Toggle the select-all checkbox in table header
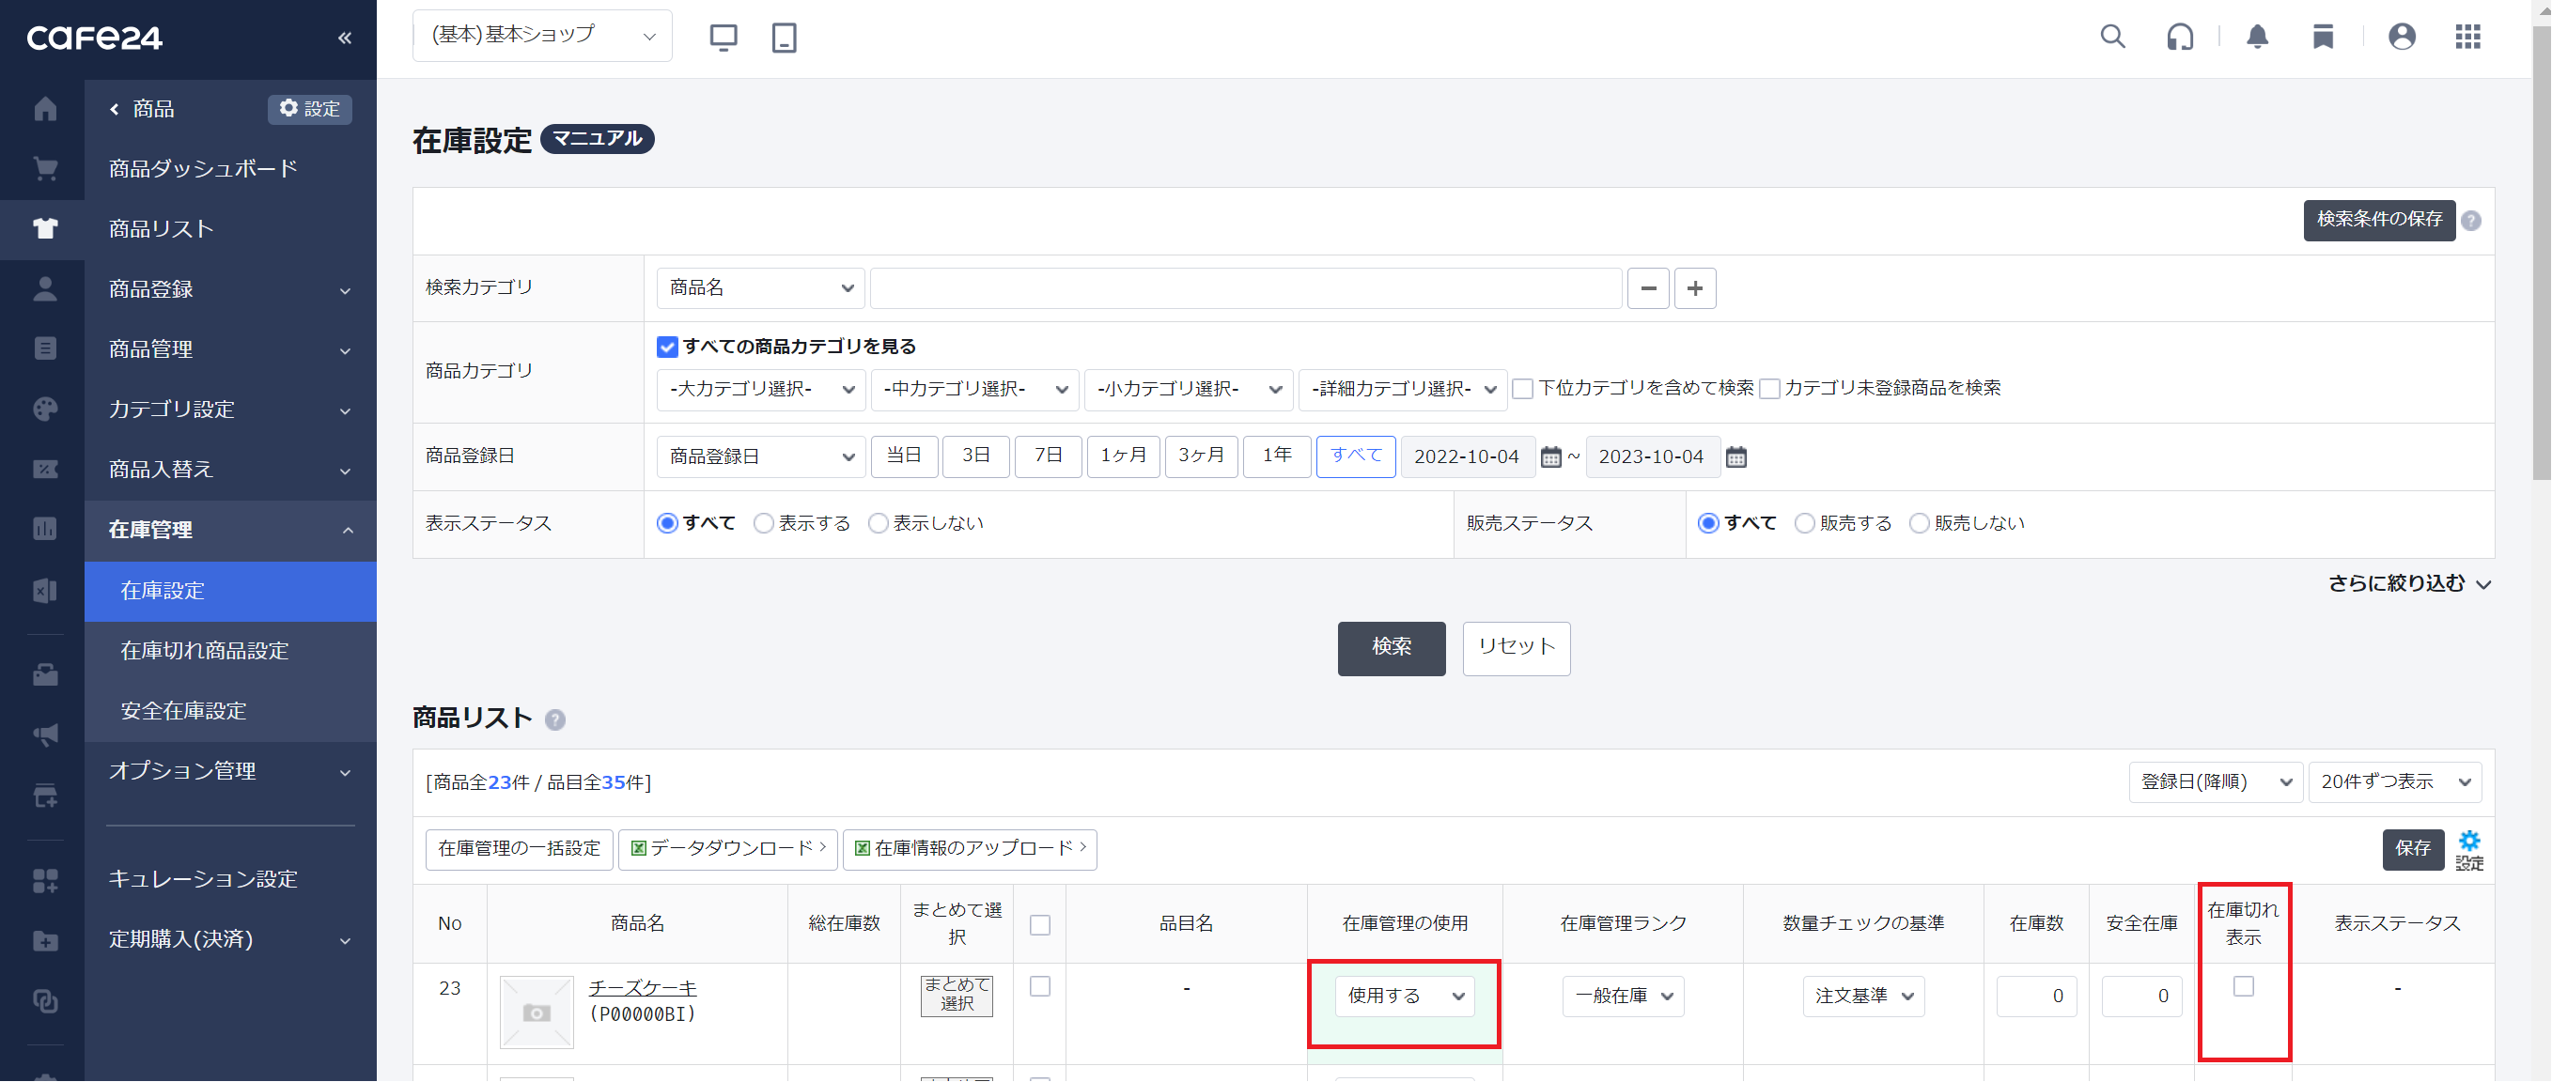The height and width of the screenshot is (1082, 2552). [x=1039, y=924]
